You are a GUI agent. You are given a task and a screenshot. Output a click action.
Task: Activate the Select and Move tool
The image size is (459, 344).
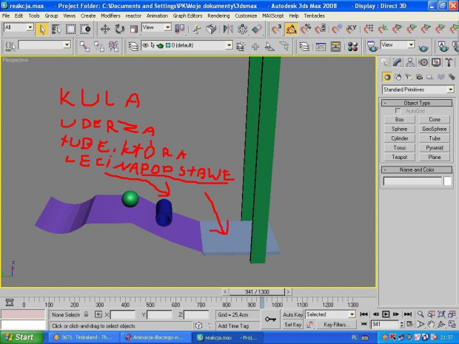click(105, 30)
